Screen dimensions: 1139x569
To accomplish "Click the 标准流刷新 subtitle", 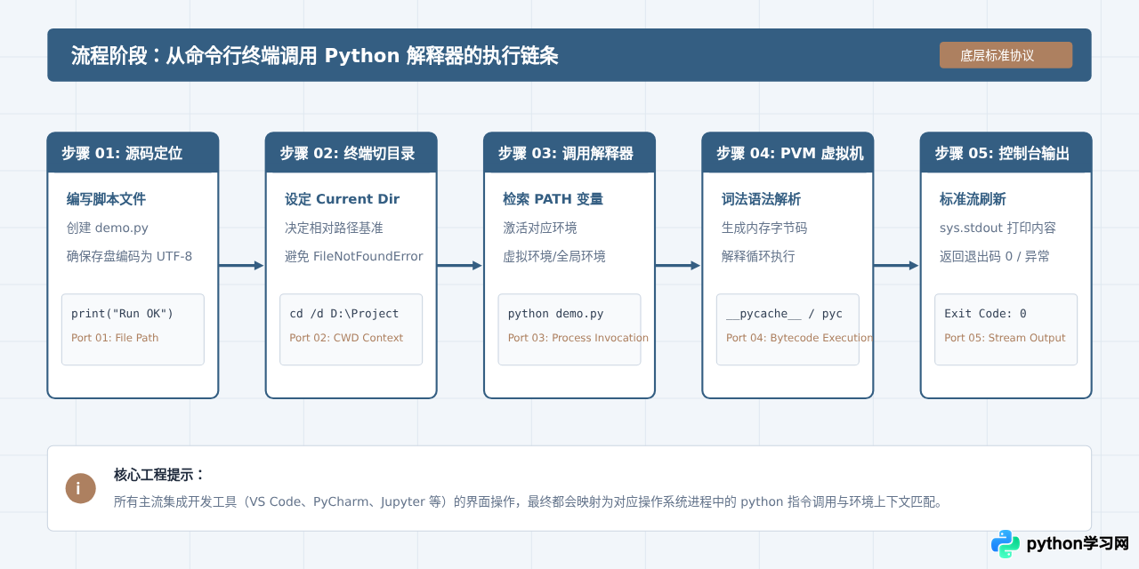I will pos(973,199).
